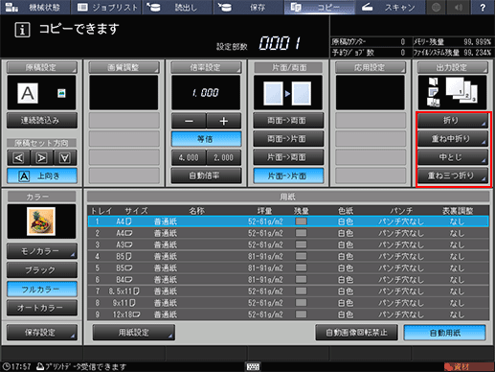Select tray 8 9x11 paper row
495x372 pixels.
click(x=288, y=303)
